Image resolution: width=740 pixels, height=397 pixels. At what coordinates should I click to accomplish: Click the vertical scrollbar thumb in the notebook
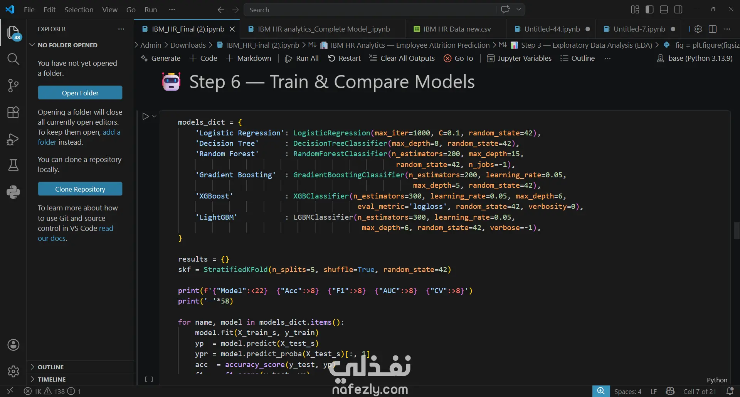click(x=737, y=231)
